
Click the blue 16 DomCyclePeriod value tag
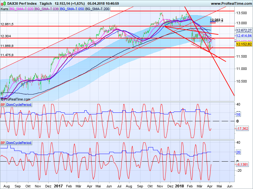click(238, 114)
